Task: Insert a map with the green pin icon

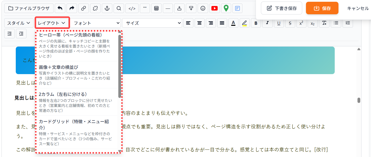Action: 226,8
